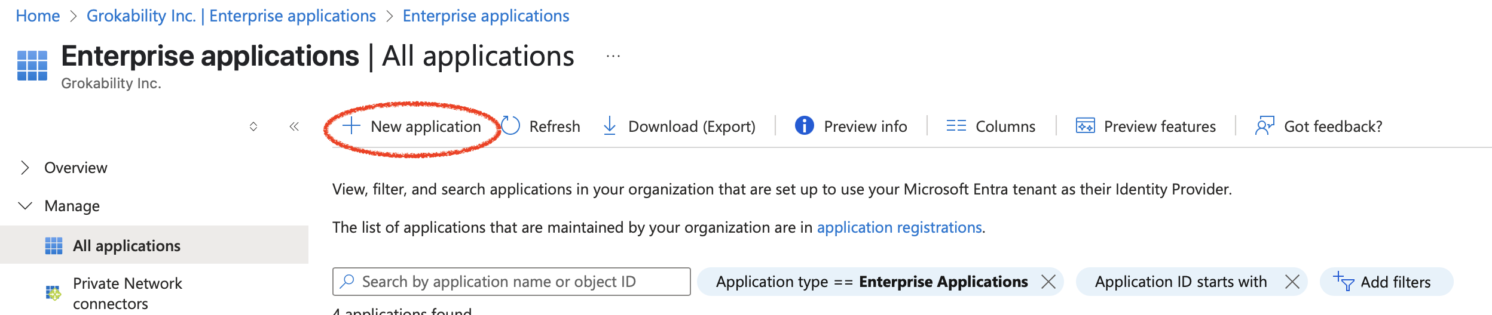This screenshot has height=315, width=1492.
Task: Open Private Network connectors
Action: 127,293
